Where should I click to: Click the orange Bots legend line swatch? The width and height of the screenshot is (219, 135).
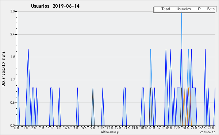(x=204, y=9)
